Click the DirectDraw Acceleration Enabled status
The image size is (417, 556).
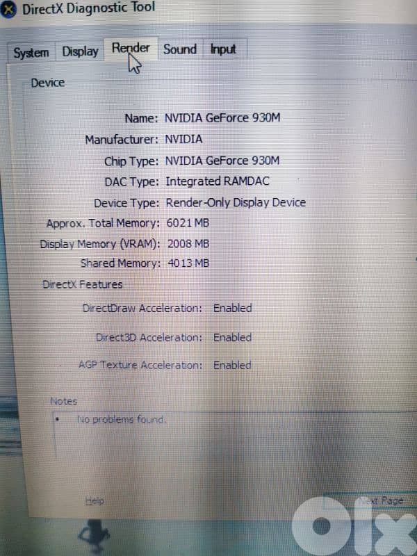coord(232,308)
